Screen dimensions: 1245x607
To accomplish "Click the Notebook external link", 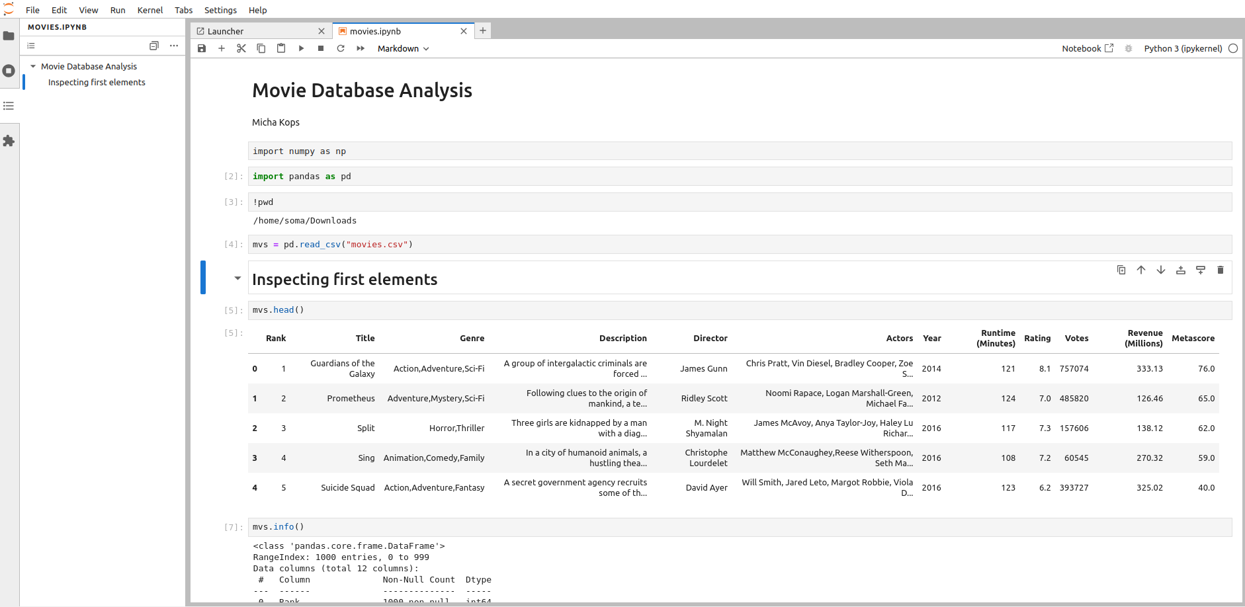I will [1087, 48].
